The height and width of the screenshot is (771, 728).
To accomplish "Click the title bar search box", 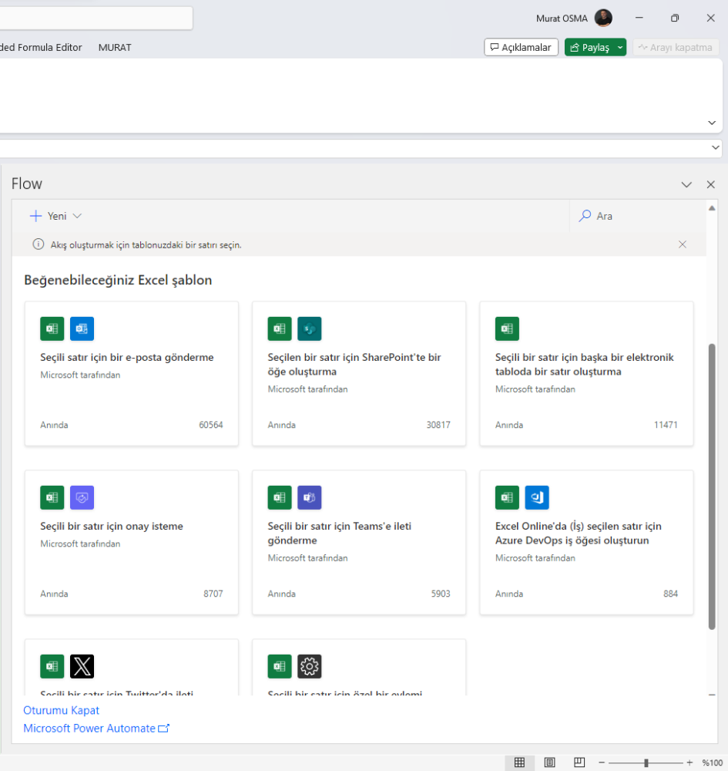I will [x=96, y=19].
